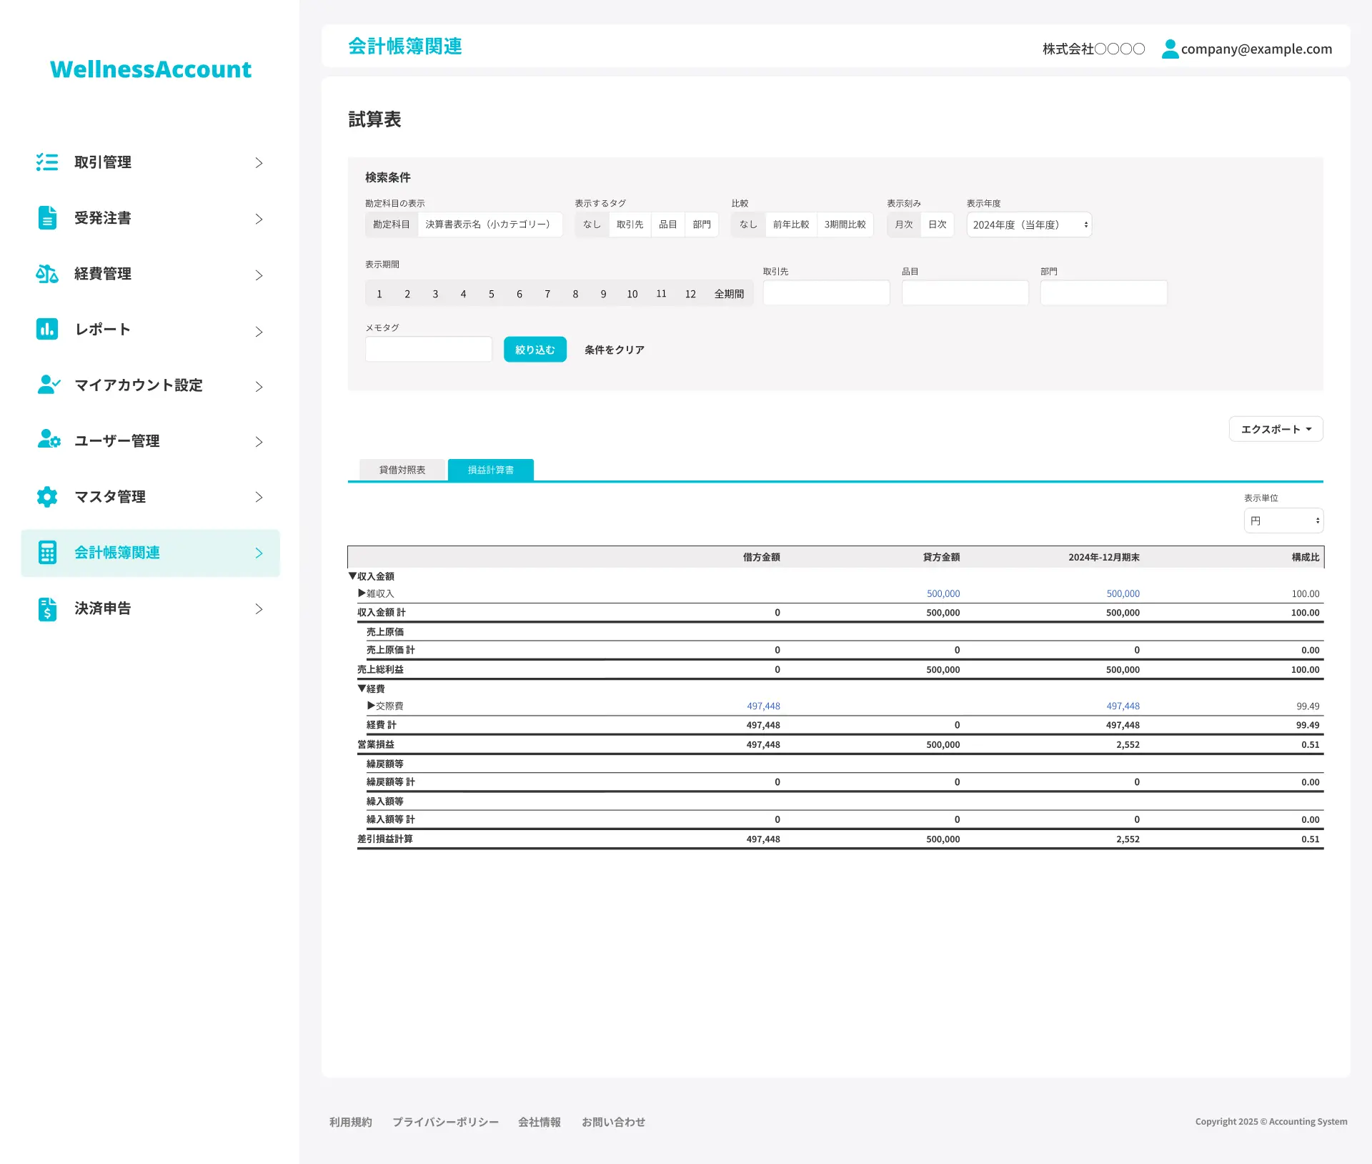This screenshot has height=1164, width=1372.
Task: Click the 取引先 input field
Action: [826, 292]
